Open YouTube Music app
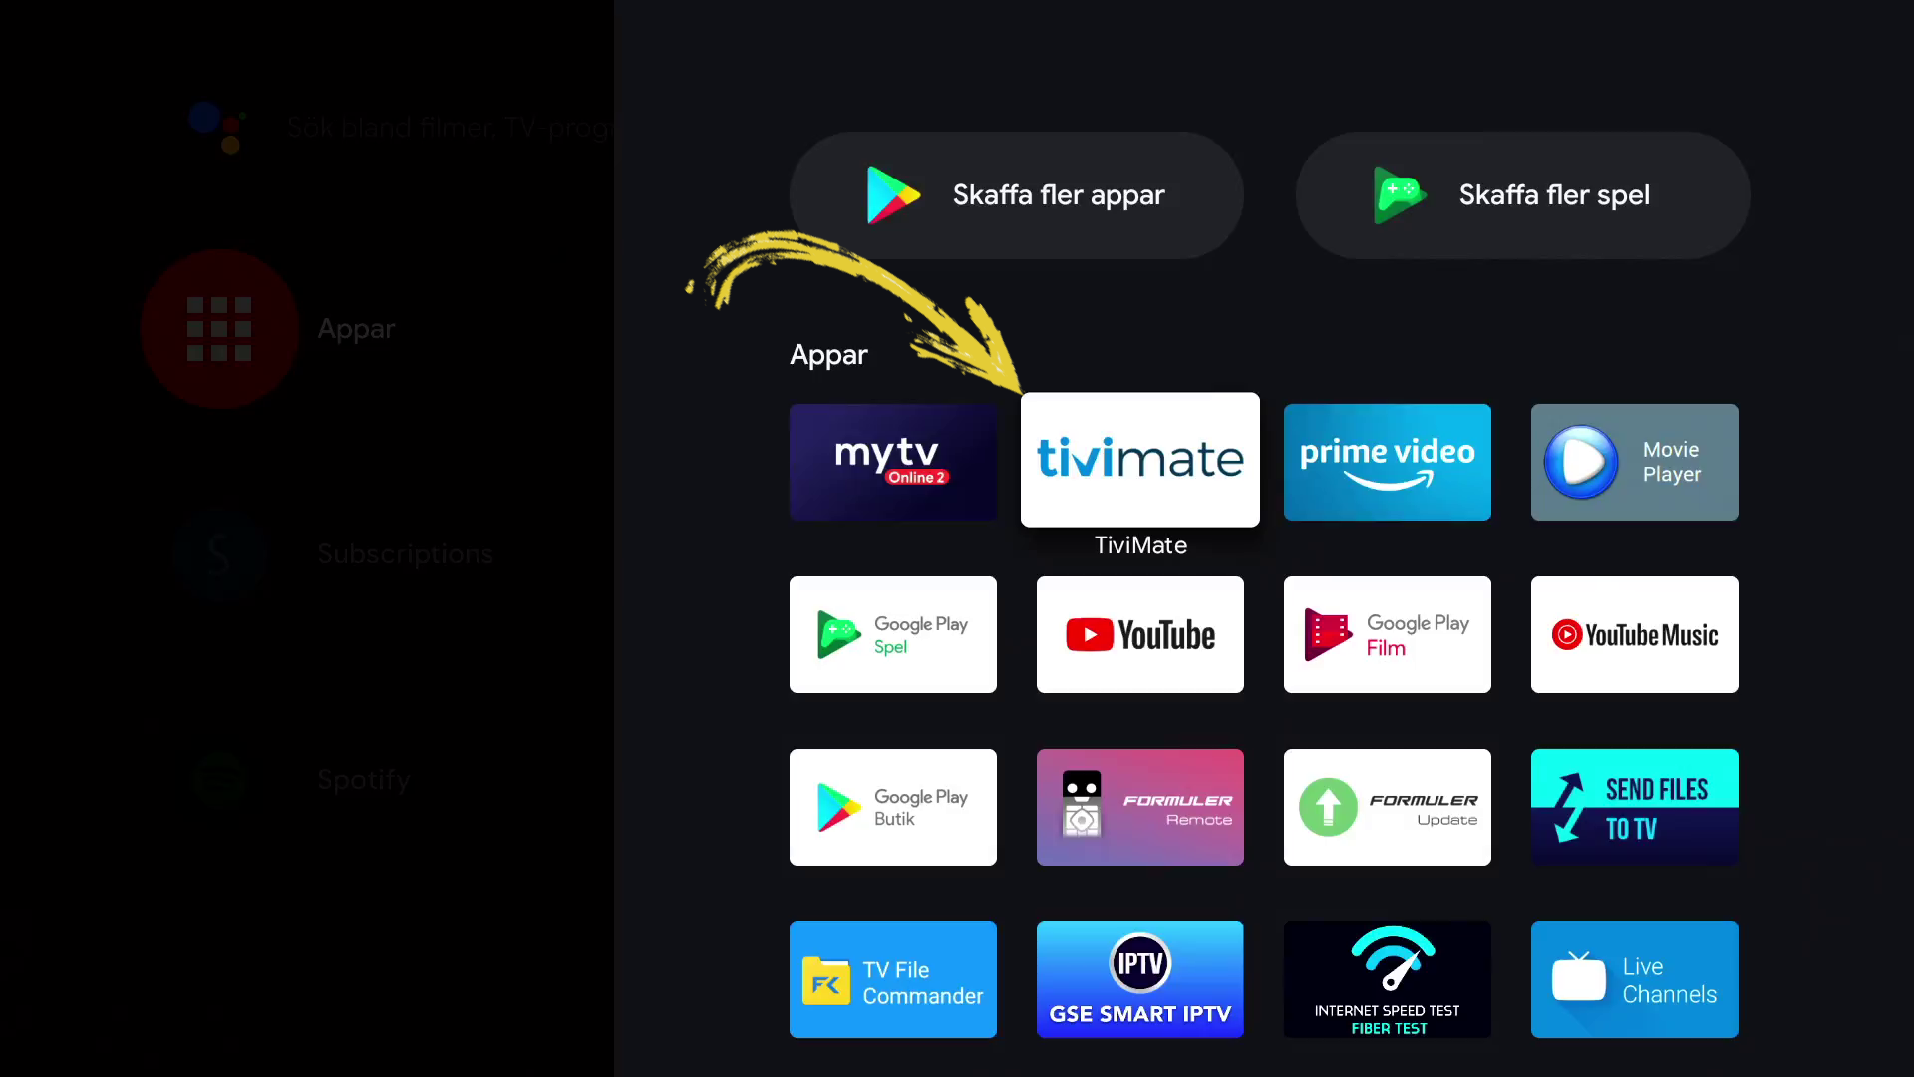 [1634, 634]
